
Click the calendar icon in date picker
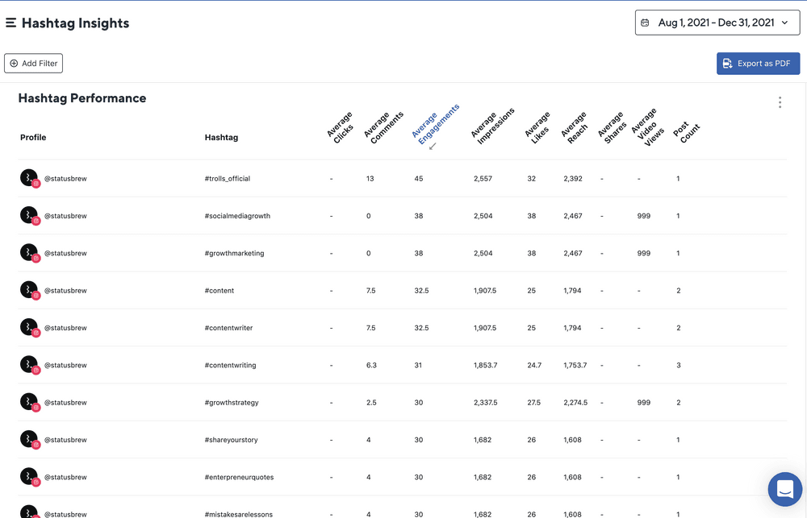tap(645, 23)
